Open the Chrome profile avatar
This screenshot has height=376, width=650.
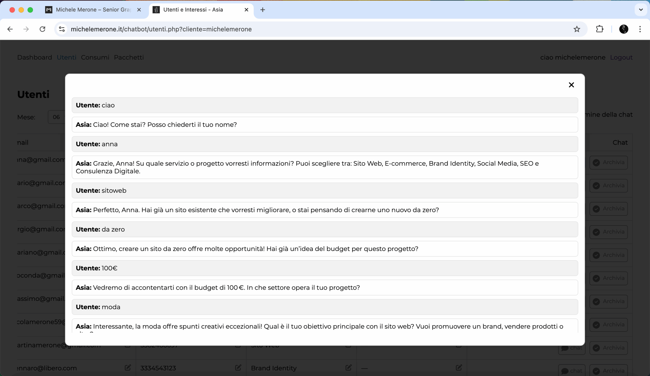pos(624,29)
